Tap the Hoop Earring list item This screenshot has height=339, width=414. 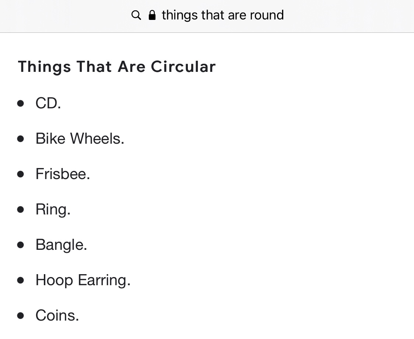pos(83,280)
